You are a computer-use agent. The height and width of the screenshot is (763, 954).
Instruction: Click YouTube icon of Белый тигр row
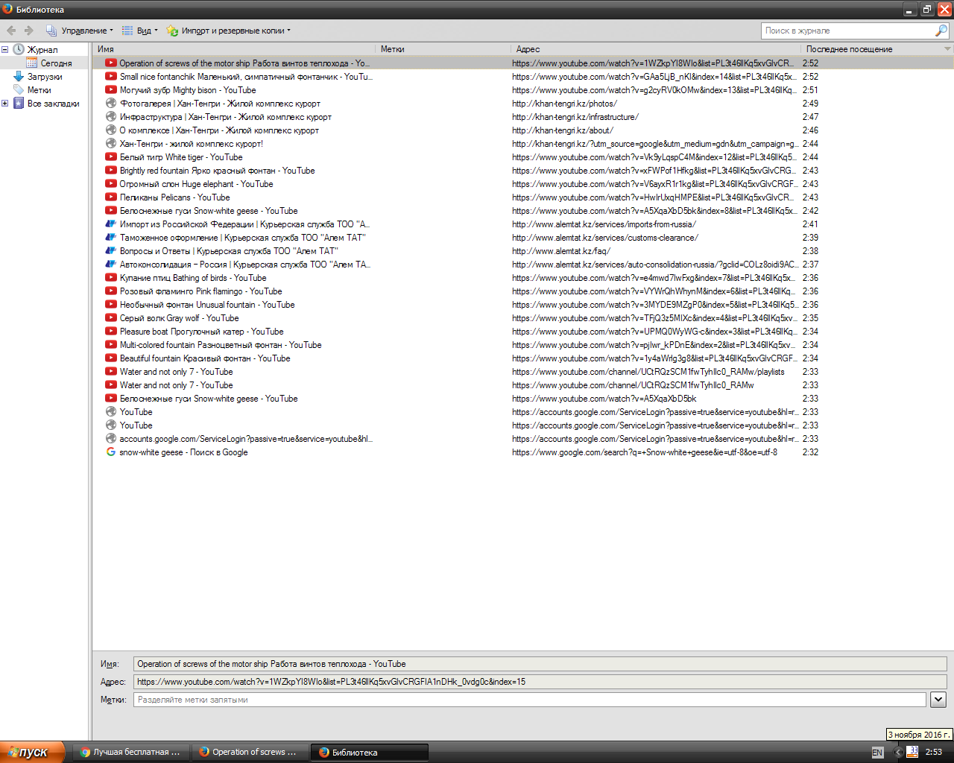click(111, 157)
